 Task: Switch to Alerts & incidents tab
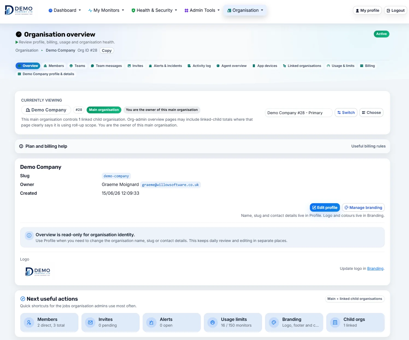(x=165, y=66)
